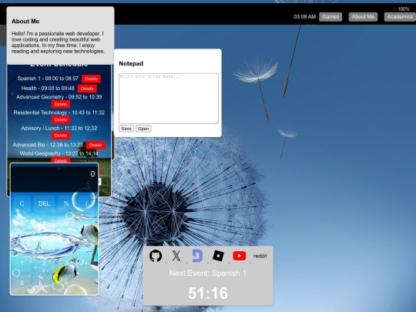The width and height of the screenshot is (416, 312).
Task: Click 'Advisory / Lunch - 11:32 to 12:32' entry
Action: [59, 128]
